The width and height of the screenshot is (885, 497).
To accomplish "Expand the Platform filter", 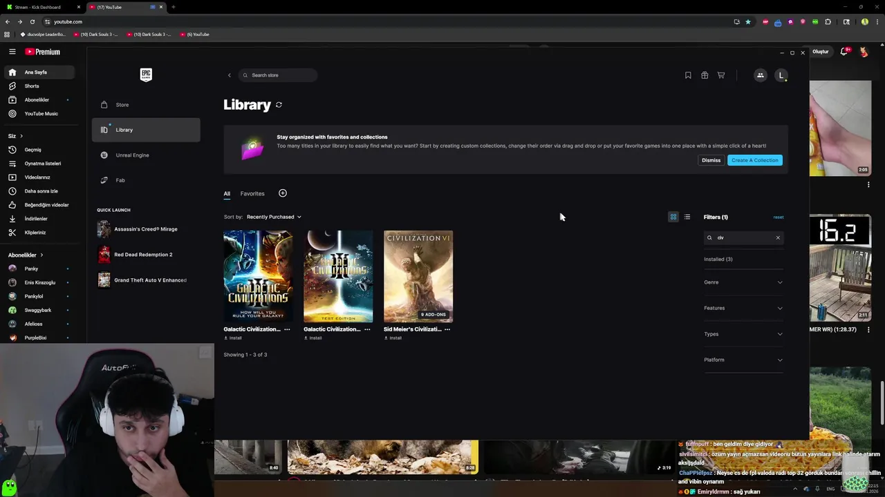I will (743, 360).
